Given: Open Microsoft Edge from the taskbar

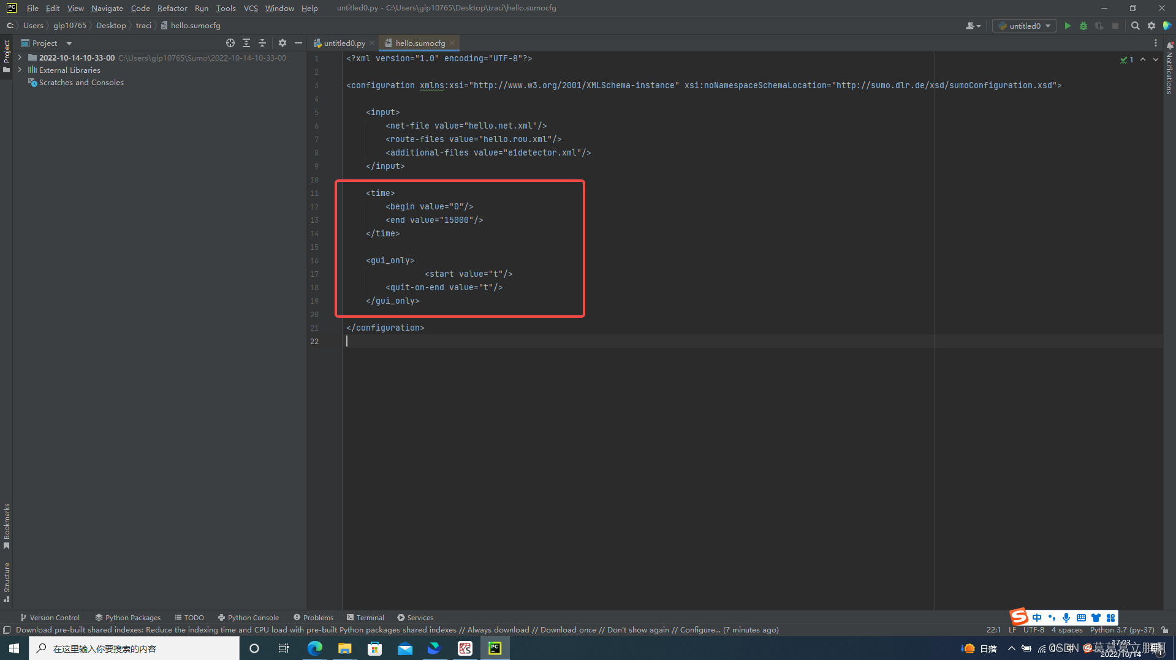Looking at the screenshot, I should tap(315, 648).
